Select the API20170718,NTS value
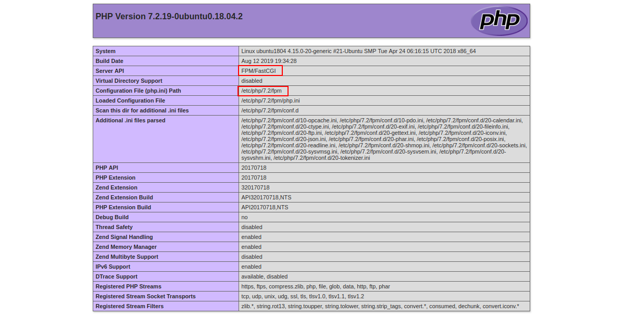Image resolution: width=625 pixels, height=316 pixels. pyautogui.click(x=265, y=207)
